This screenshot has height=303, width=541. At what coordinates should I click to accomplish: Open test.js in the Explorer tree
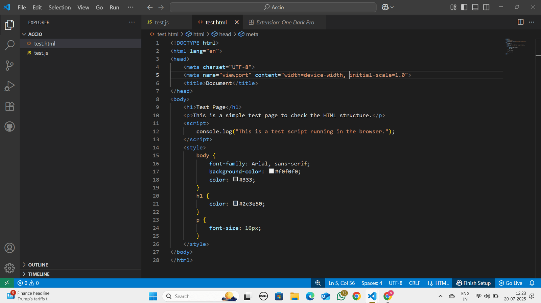click(x=41, y=53)
